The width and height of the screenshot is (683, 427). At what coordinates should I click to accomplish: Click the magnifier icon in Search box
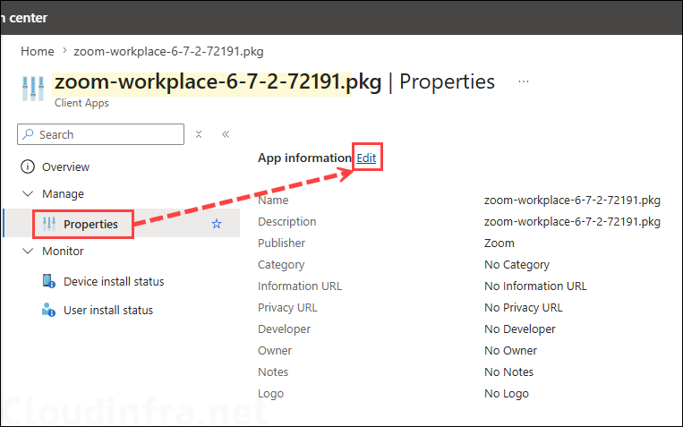29,134
